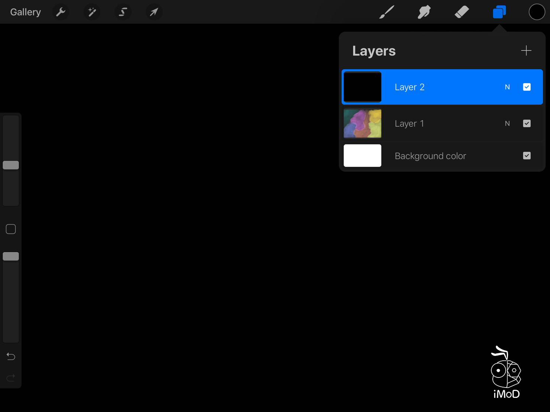Open the Adjustments magic wand menu
550x412 pixels.
(x=92, y=12)
